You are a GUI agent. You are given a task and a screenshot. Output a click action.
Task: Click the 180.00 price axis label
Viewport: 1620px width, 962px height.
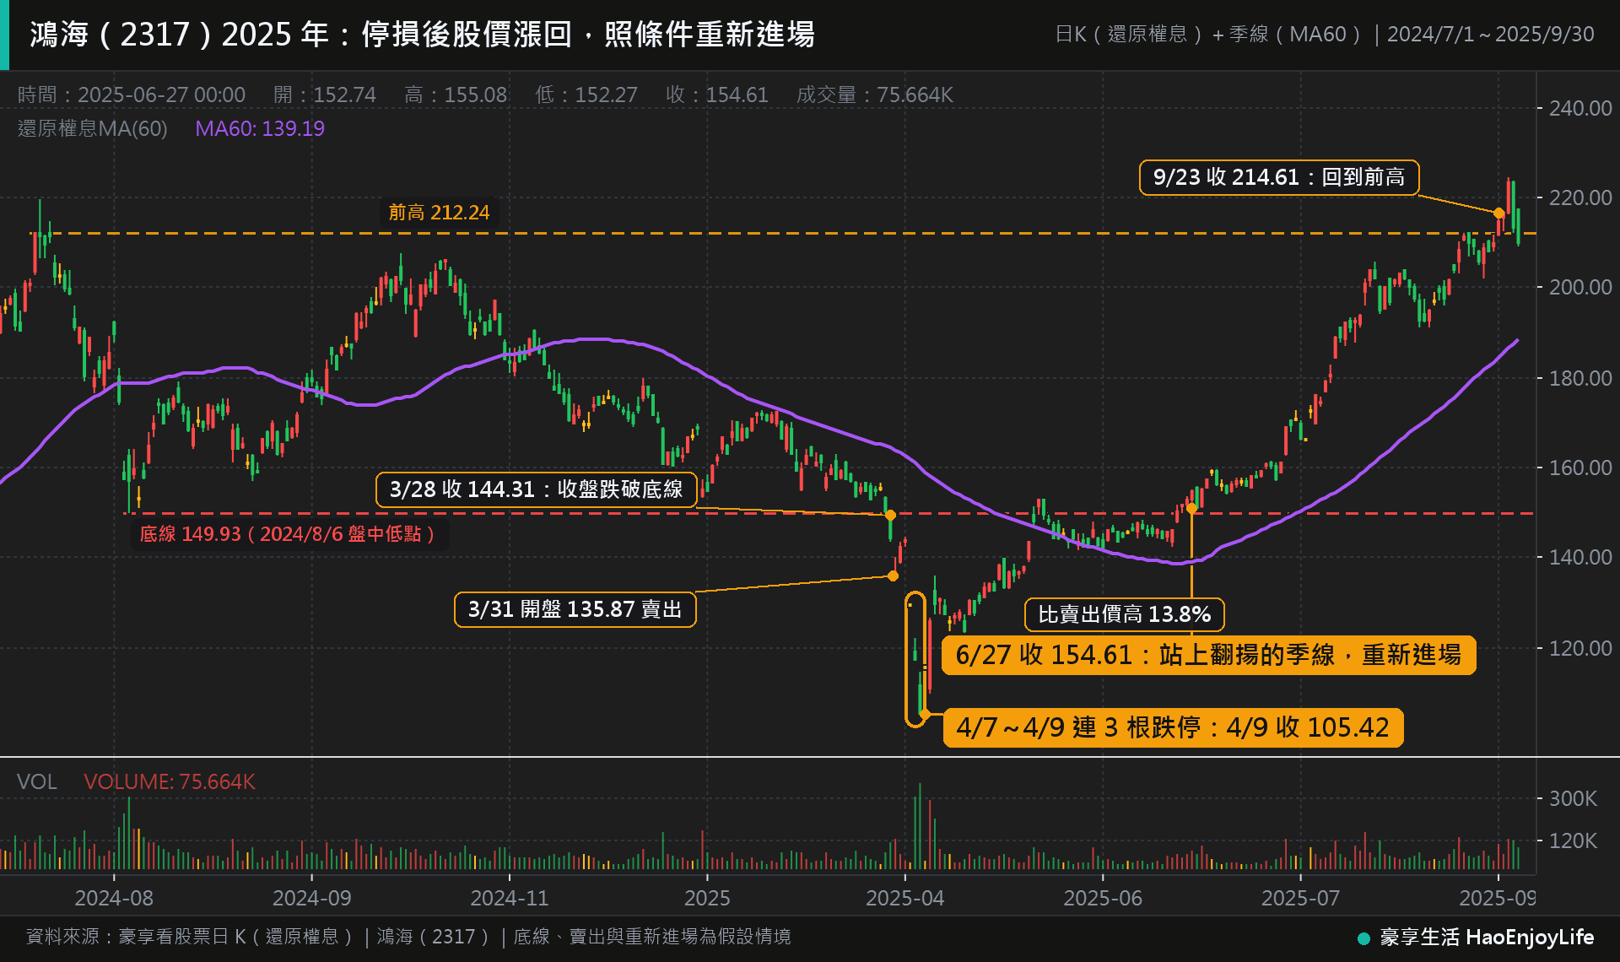tap(1580, 378)
